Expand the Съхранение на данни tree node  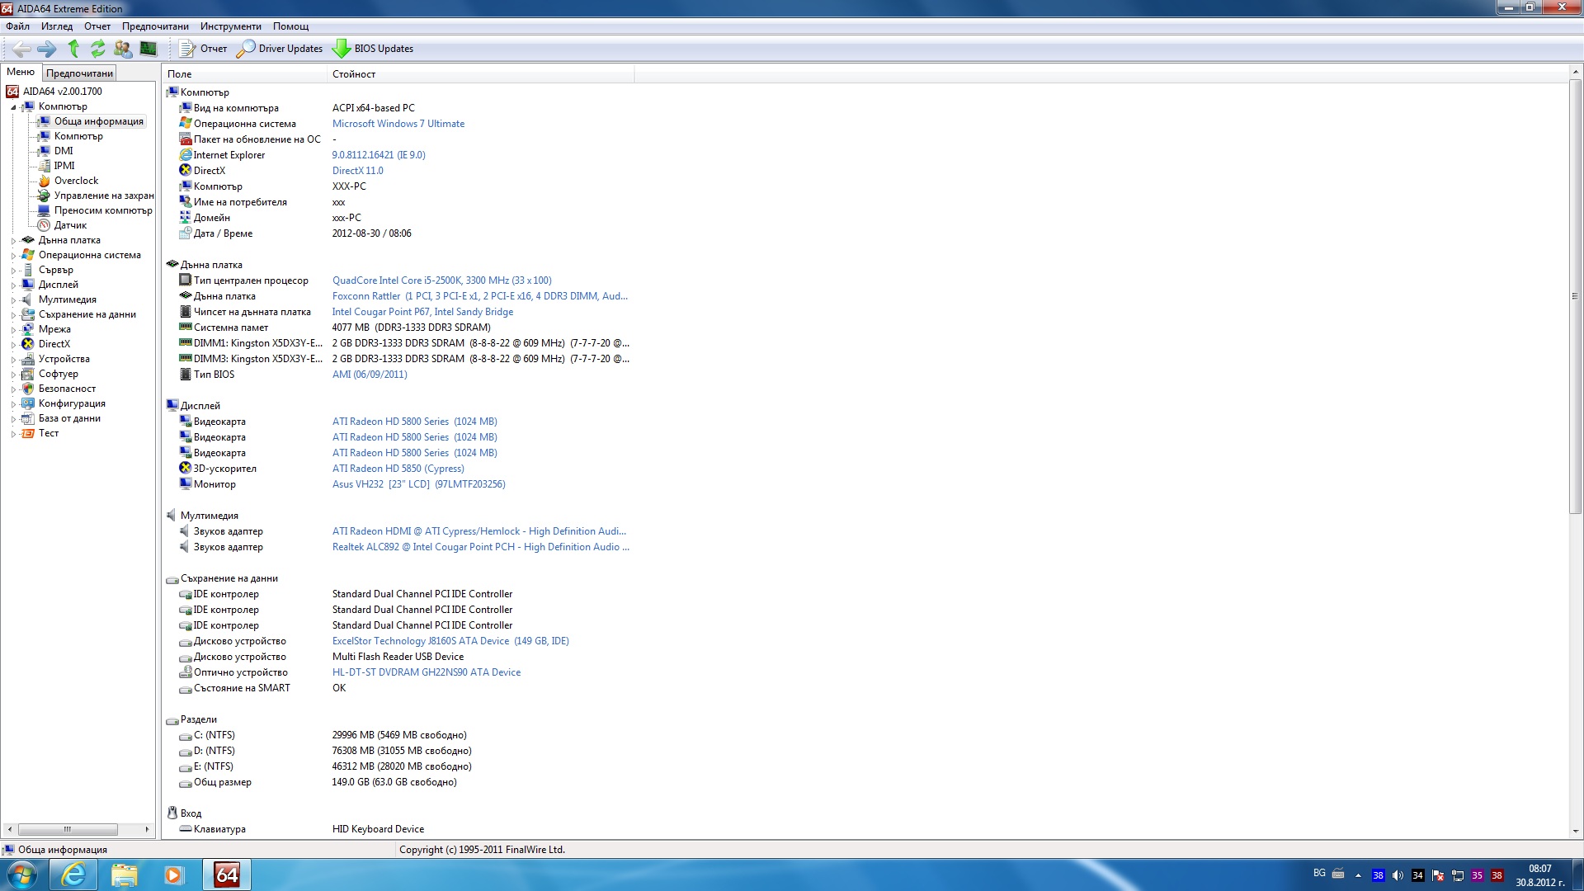(13, 315)
